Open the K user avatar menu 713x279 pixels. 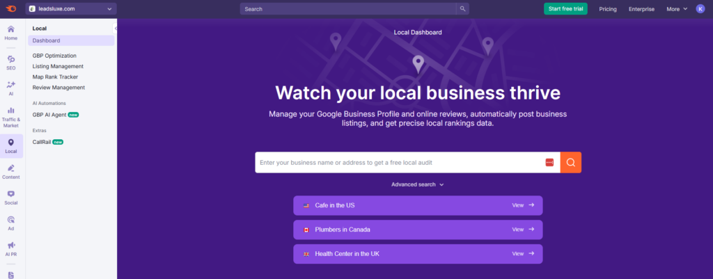point(700,8)
